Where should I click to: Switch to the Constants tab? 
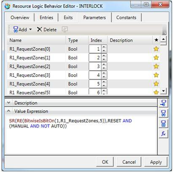tap(126, 17)
